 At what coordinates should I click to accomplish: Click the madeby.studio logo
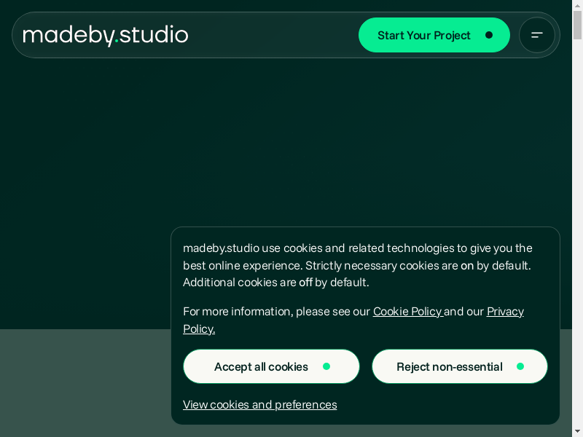coord(106,35)
